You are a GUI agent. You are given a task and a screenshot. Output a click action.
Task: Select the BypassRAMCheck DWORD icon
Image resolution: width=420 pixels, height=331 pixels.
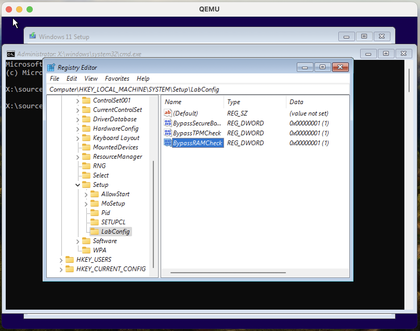168,143
